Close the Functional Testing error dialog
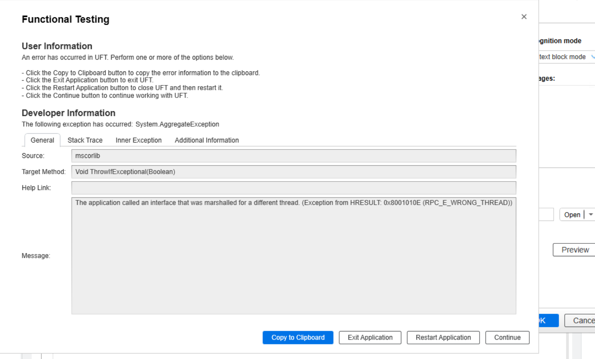 [x=524, y=17]
